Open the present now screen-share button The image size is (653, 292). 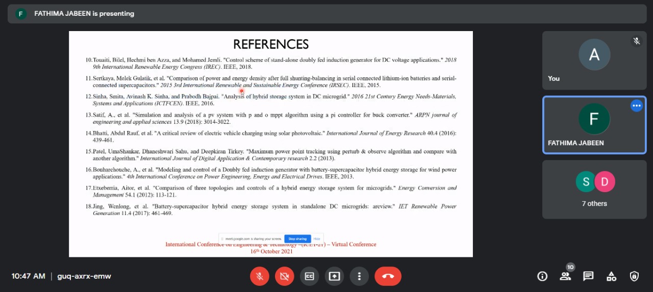point(334,276)
